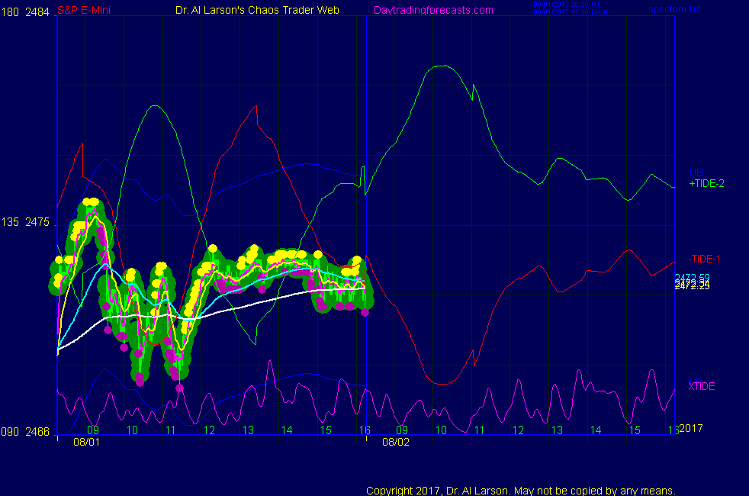749x496 pixels.
Task: Click the 135 degree scale label
Action: tap(10, 223)
